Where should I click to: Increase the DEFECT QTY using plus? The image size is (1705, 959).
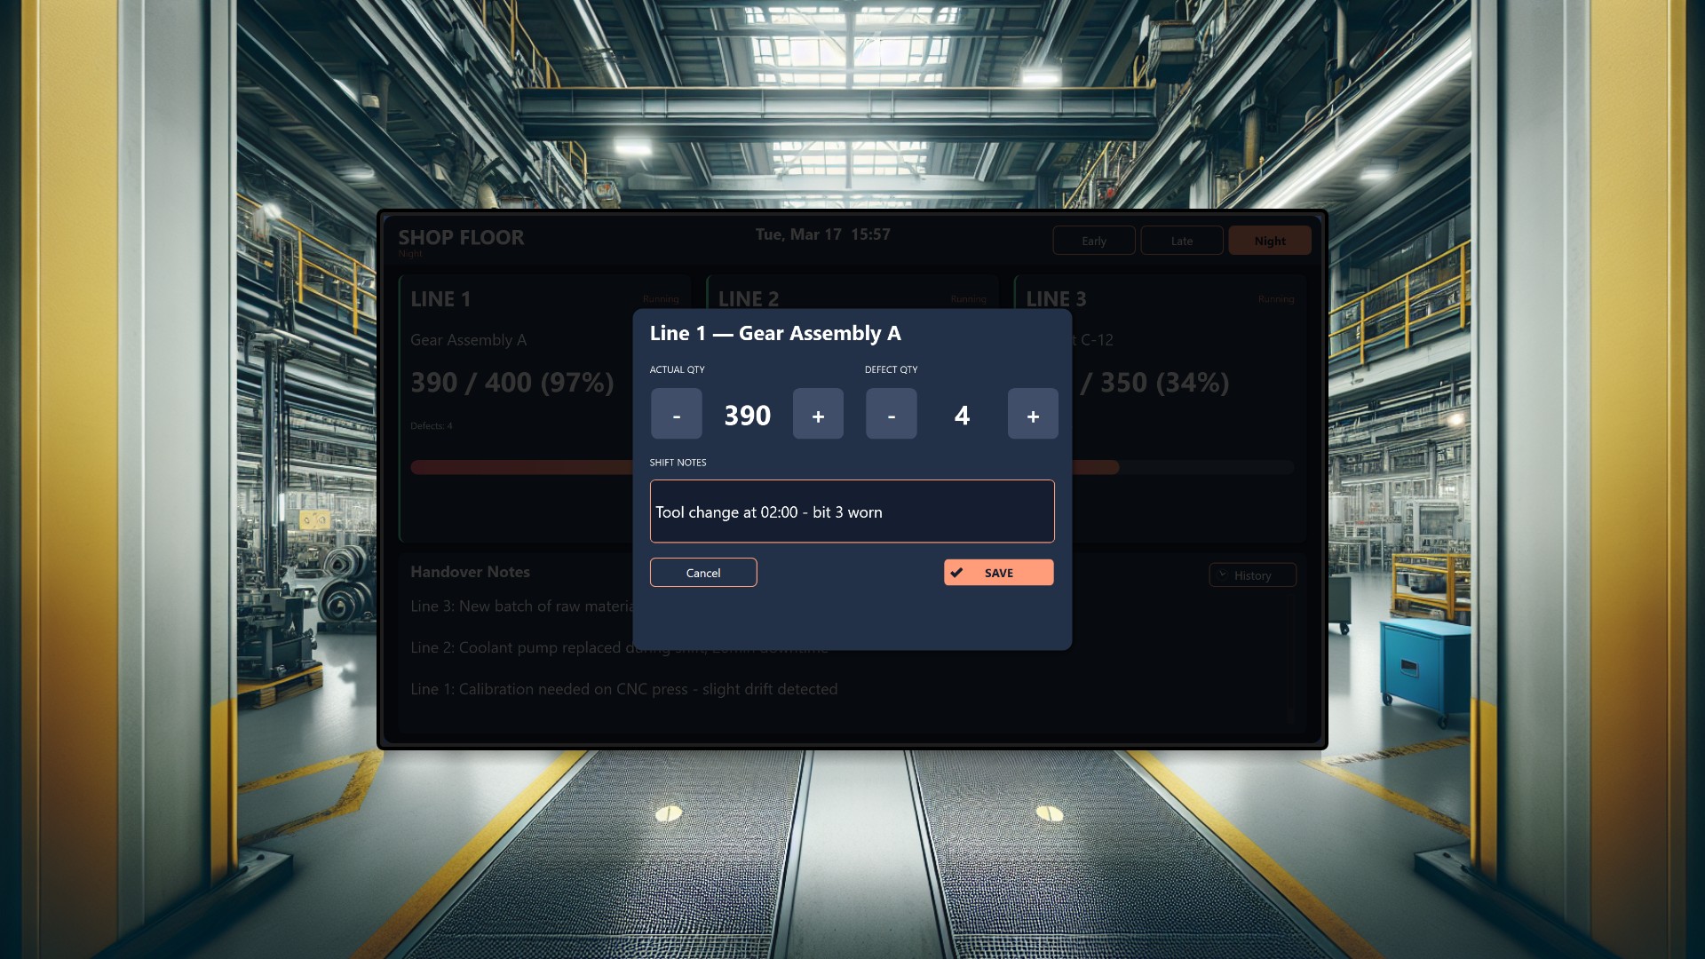pyautogui.click(x=1032, y=414)
